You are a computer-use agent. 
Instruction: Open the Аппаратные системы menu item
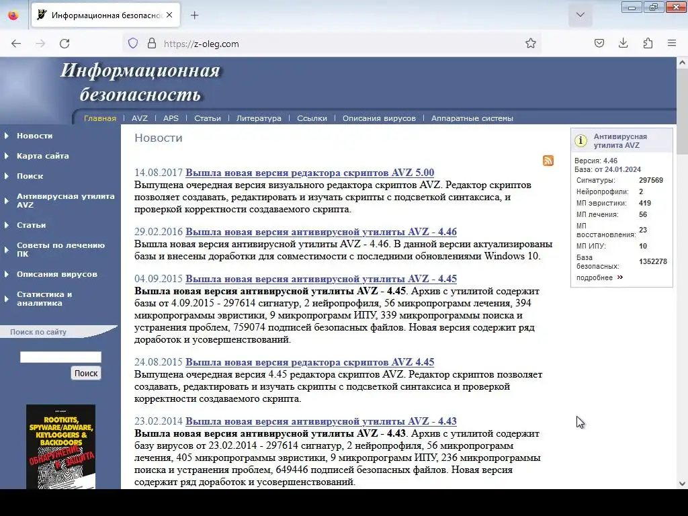(472, 118)
